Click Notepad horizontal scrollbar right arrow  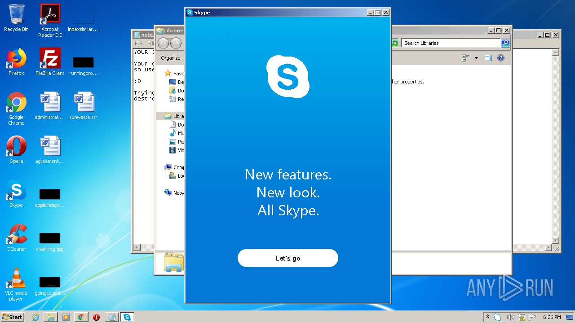[x=548, y=248]
